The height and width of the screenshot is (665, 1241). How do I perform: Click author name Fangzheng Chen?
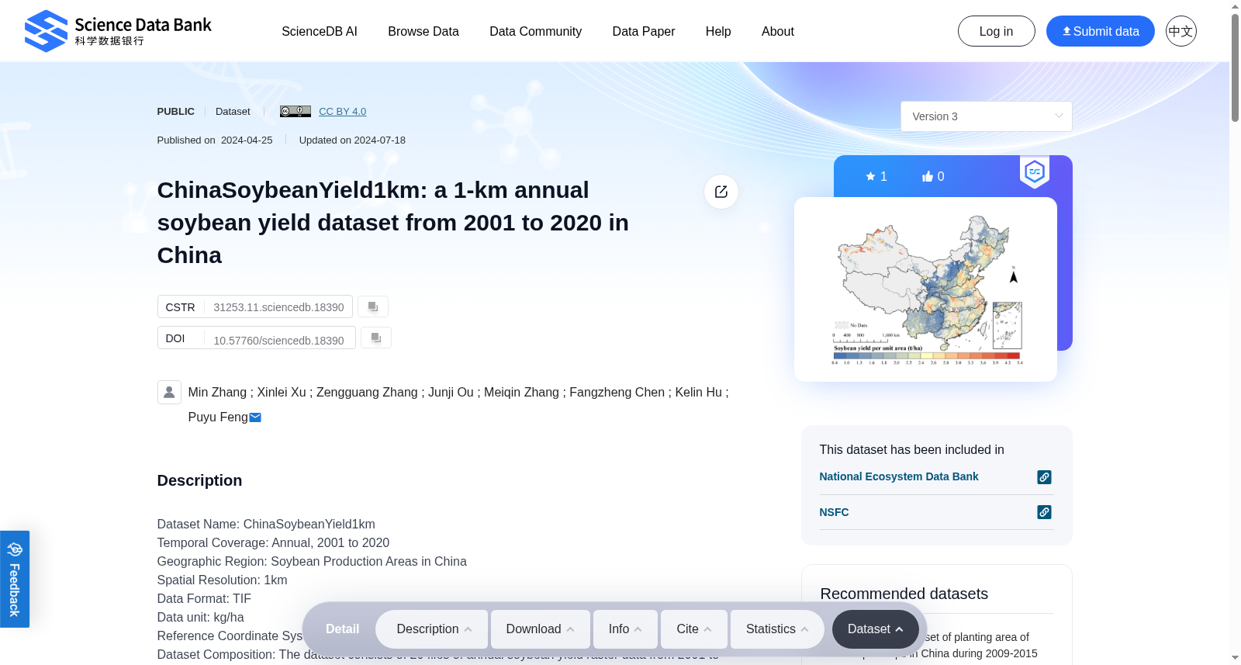coord(617,393)
